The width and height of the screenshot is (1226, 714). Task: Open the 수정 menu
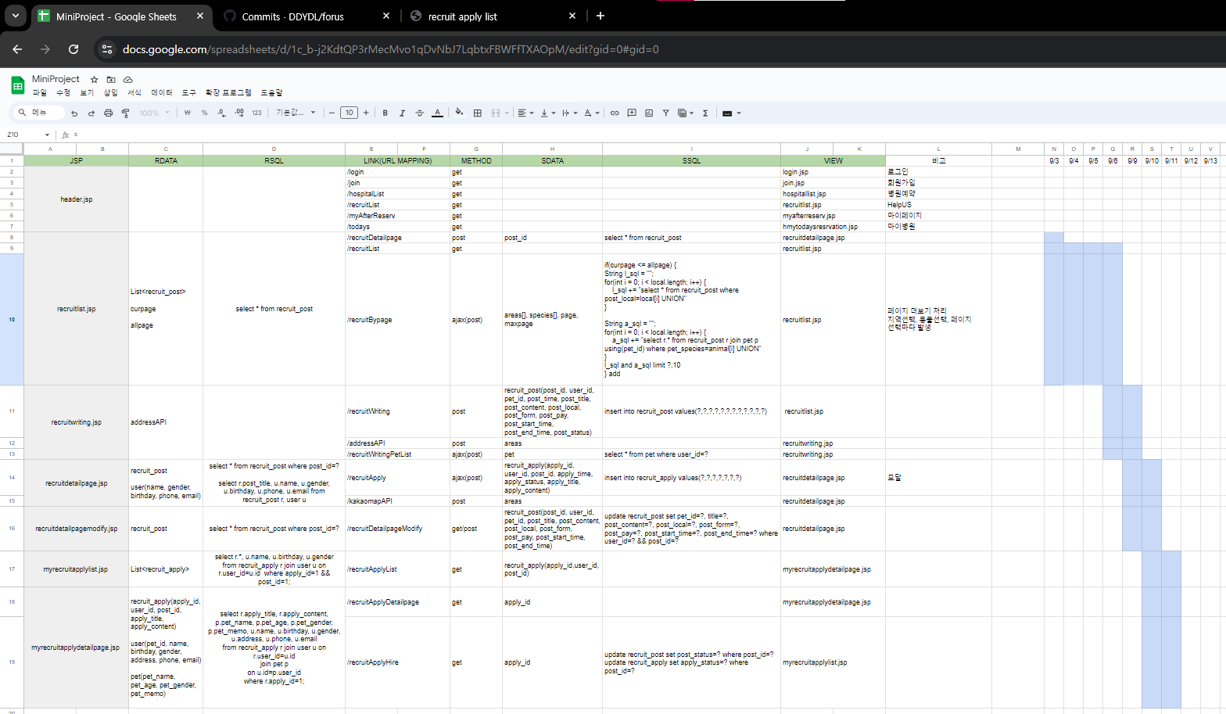63,93
